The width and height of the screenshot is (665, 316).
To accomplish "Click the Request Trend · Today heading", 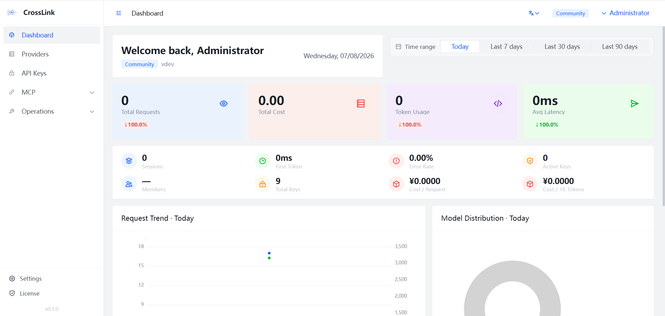I will pyautogui.click(x=158, y=218).
